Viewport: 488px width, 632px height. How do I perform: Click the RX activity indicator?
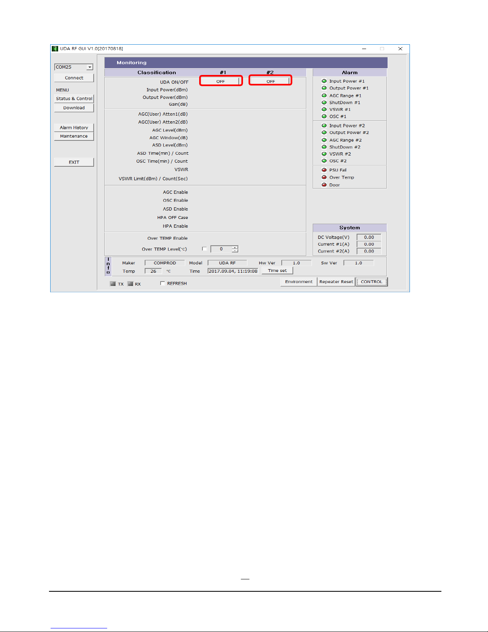tap(130, 284)
